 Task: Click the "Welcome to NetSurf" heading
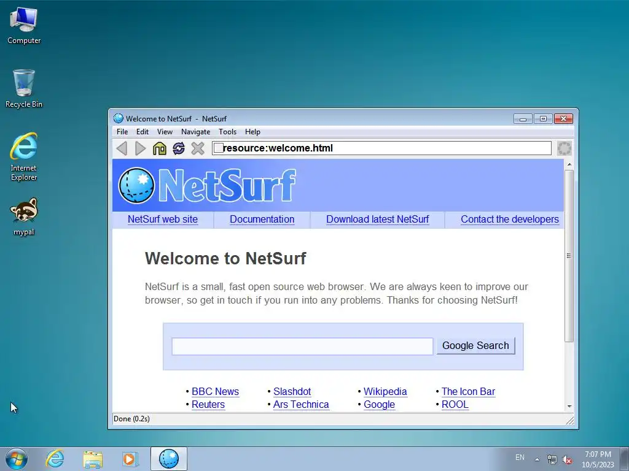click(225, 258)
